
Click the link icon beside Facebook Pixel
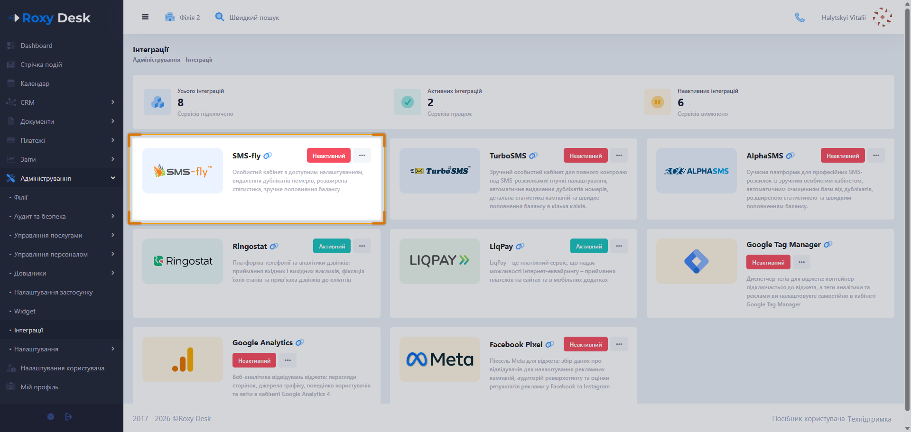(x=549, y=344)
